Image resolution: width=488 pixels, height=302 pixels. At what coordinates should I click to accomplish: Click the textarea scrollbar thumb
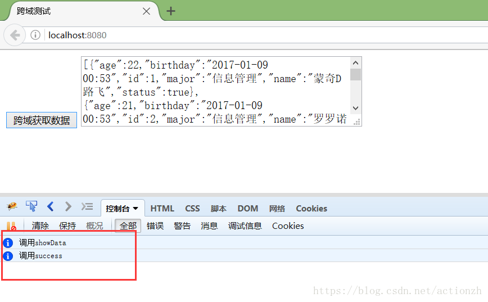pyautogui.click(x=356, y=75)
